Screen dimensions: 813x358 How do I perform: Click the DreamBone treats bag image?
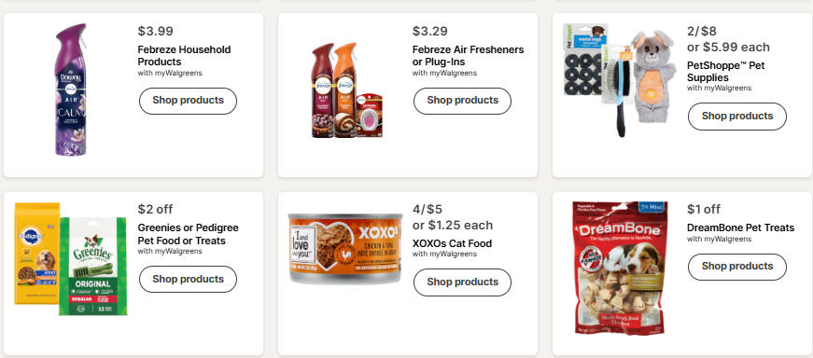[620, 268]
